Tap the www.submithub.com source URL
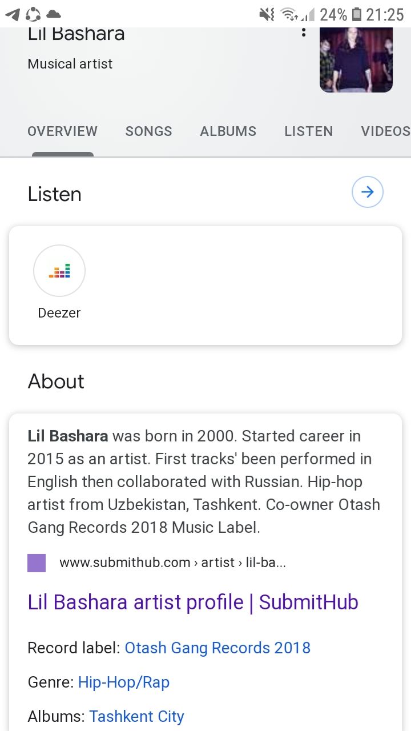Viewport: 411px width, 731px height. [172, 563]
